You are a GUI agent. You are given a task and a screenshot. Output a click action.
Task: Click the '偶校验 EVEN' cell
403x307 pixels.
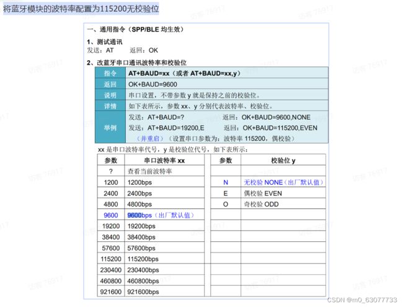pyautogui.click(x=283, y=193)
